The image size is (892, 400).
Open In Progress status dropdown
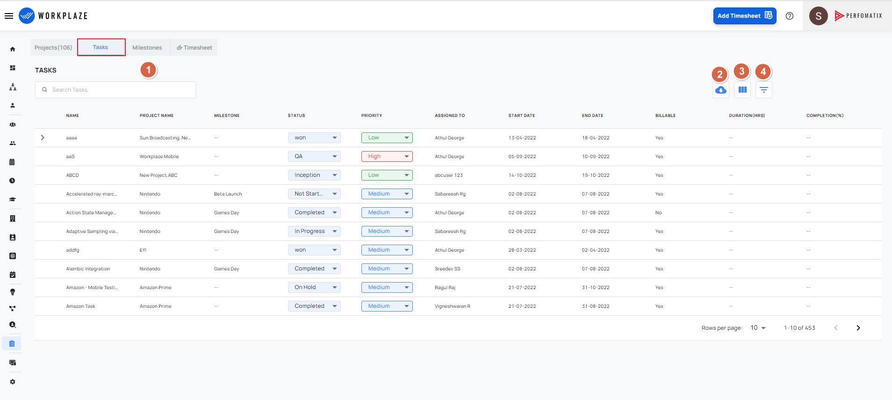[x=314, y=231]
